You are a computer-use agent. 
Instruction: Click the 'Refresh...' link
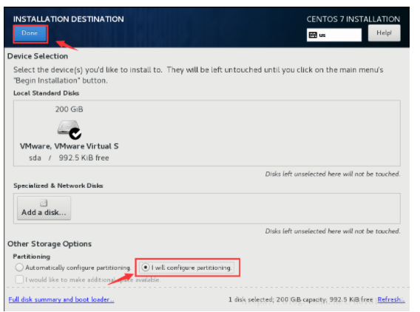(x=391, y=299)
